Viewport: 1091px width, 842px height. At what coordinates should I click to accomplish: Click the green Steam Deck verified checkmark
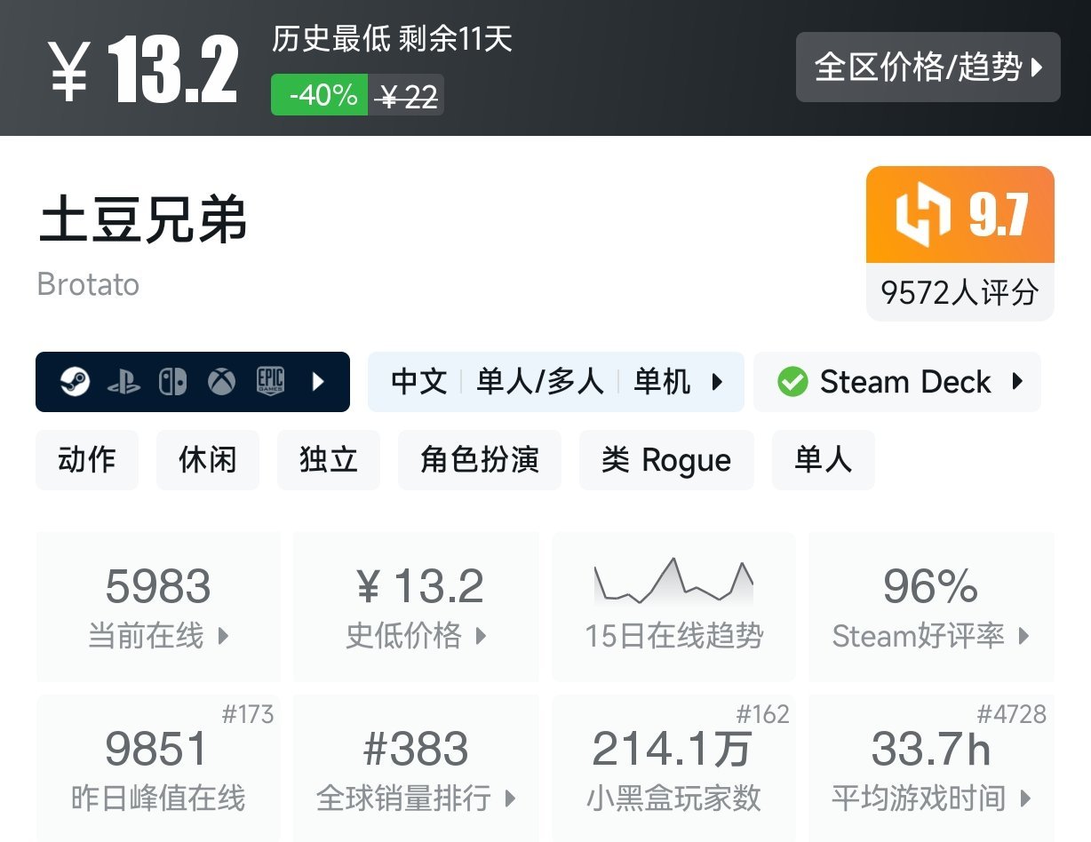click(x=792, y=382)
